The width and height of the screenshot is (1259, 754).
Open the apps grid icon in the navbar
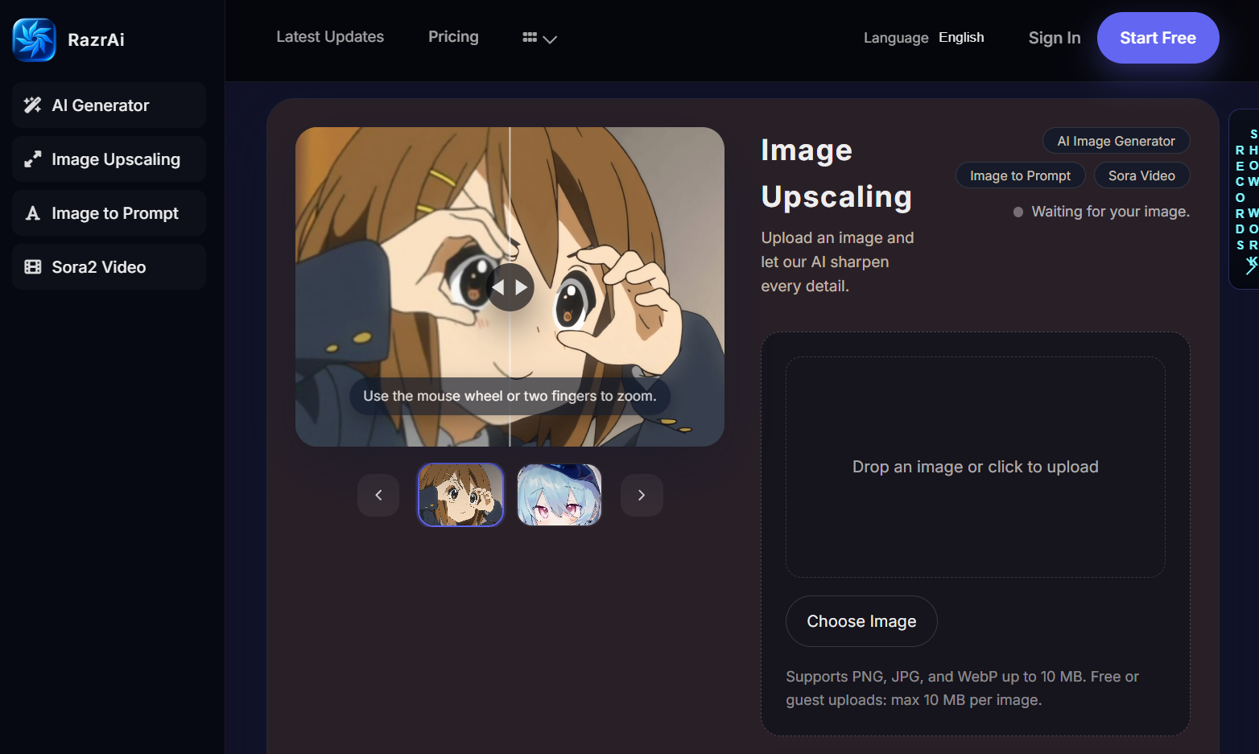[530, 37]
